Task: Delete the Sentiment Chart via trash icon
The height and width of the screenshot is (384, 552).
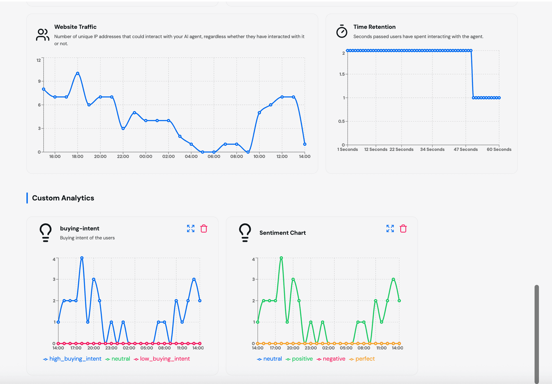Action: tap(403, 229)
